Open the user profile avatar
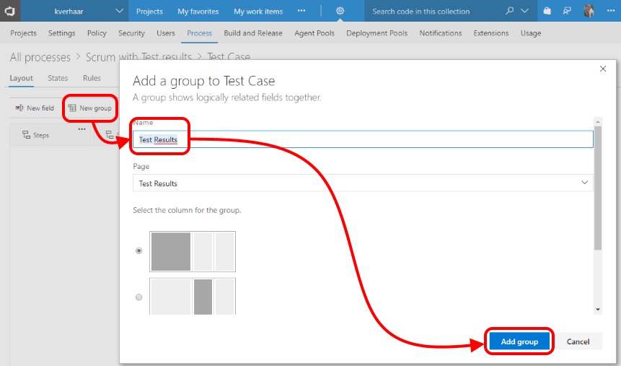Viewport: 621px width, 366px height. pyautogui.click(x=589, y=11)
